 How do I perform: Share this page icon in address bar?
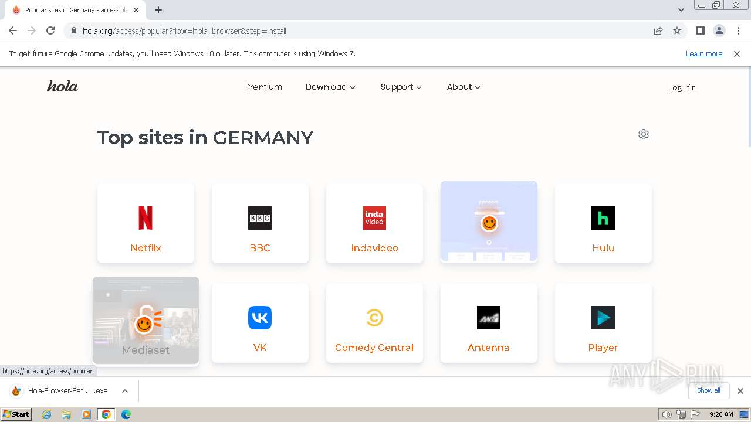[658, 30]
